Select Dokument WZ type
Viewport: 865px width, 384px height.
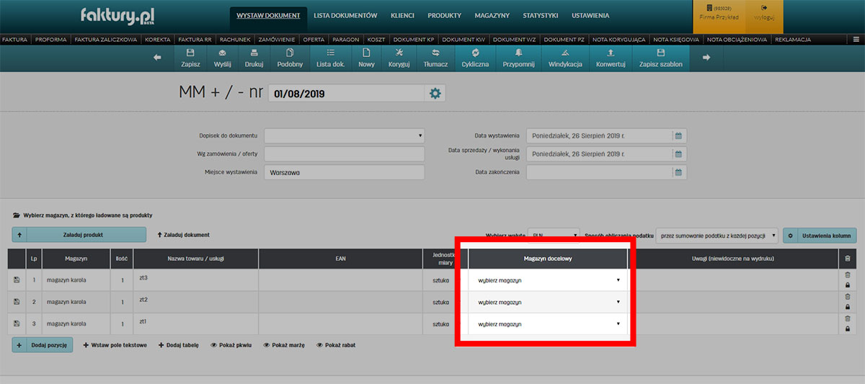(x=515, y=39)
